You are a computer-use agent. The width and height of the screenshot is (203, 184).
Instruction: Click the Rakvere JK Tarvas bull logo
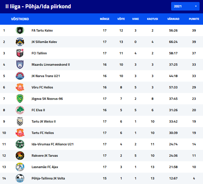point(20,156)
